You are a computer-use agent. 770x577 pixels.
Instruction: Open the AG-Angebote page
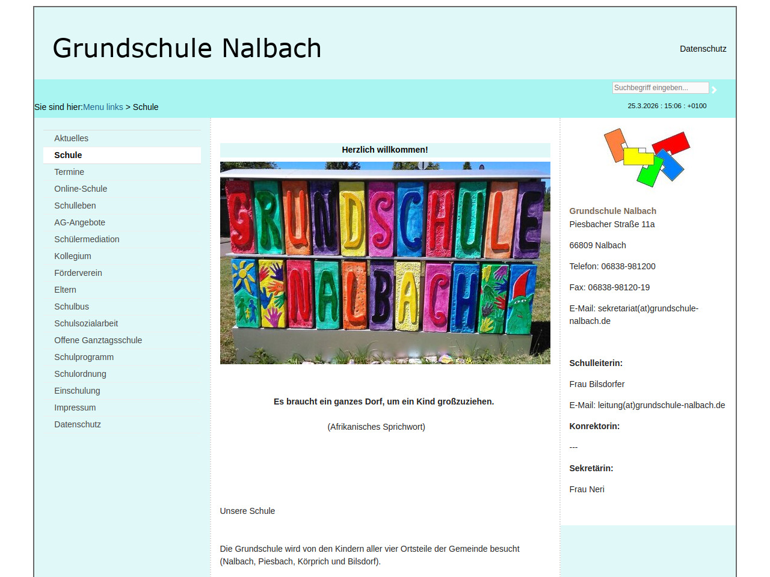[79, 222]
